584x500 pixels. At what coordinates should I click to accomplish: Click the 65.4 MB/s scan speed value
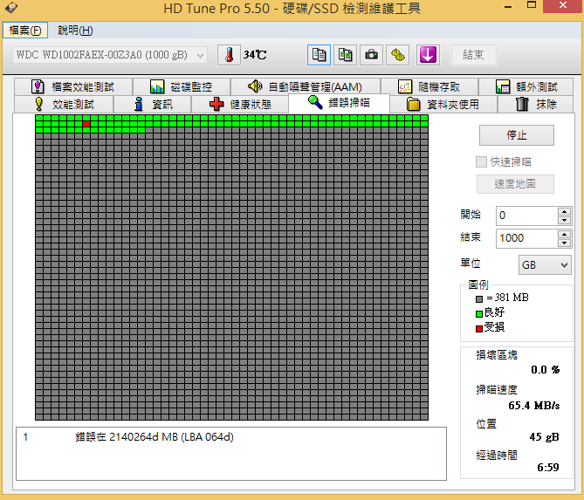[x=533, y=406]
